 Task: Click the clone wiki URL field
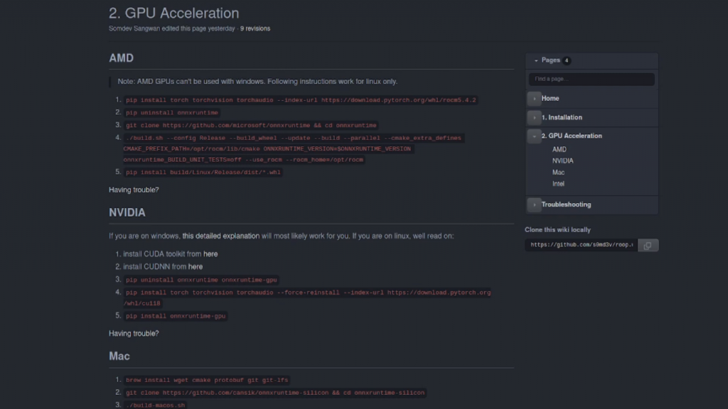[x=581, y=245]
